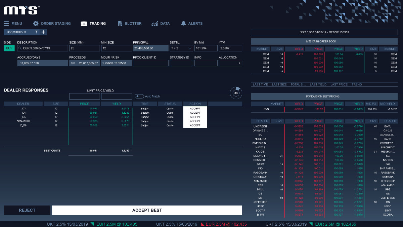Click the LAST PRICE column header
403x227 pixels.
tap(339, 84)
